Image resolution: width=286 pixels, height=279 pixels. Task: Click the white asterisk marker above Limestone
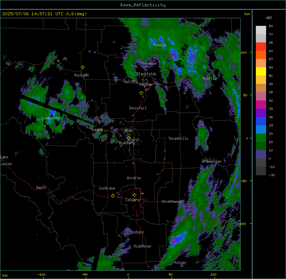(51, 115)
